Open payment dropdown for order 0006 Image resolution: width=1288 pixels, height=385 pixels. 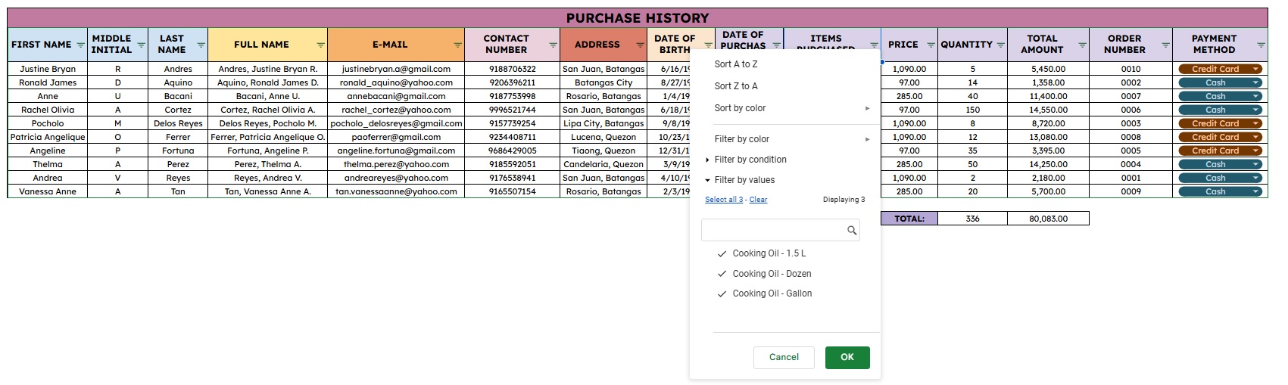pos(1256,110)
